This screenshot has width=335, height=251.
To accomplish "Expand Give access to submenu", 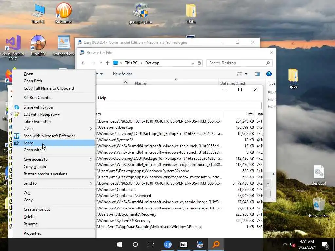I will 53,159.
